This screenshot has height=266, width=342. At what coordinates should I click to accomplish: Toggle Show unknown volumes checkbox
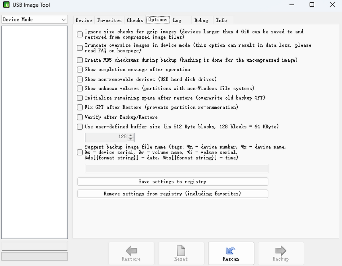click(80, 88)
